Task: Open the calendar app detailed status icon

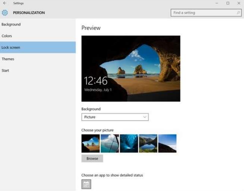Action: point(86,184)
